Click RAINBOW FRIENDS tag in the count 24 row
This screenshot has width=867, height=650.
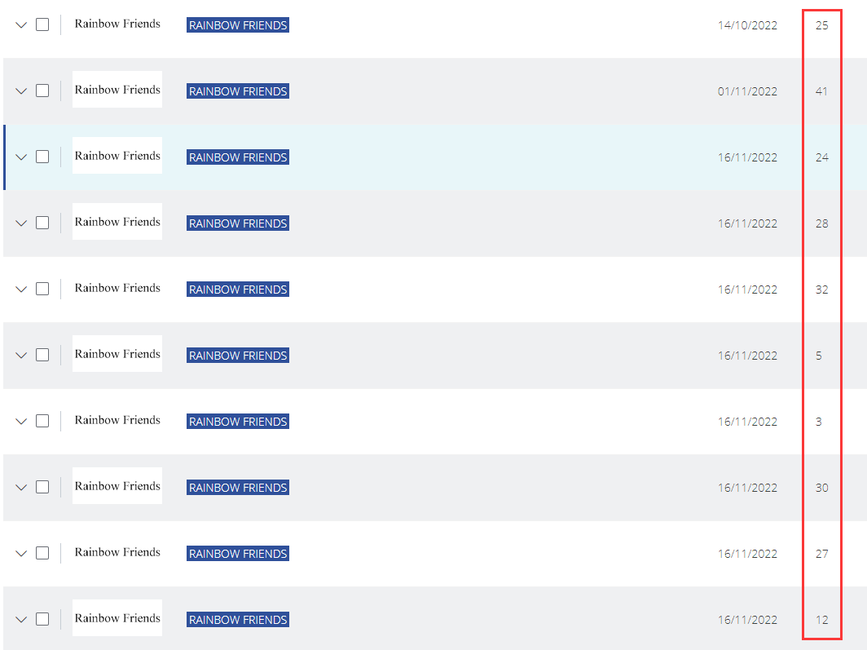238,157
